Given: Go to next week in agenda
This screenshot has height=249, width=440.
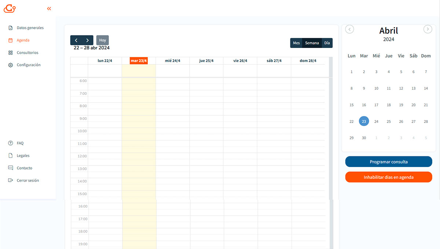Looking at the screenshot, I should [x=87, y=40].
